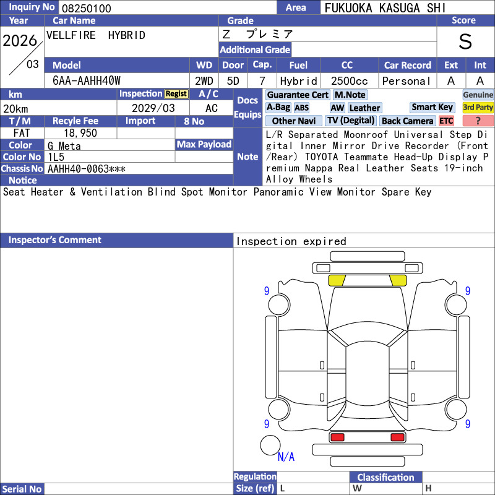Select the Other Navi badge

tap(293, 121)
